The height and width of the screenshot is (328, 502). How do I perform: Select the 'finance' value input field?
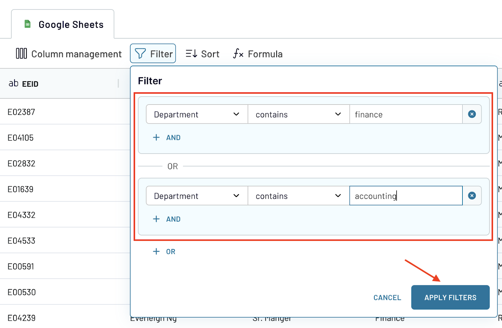pos(405,114)
